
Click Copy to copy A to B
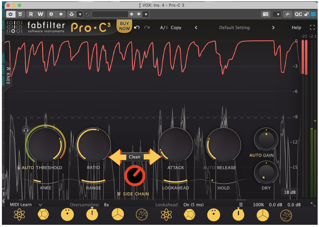point(176,28)
